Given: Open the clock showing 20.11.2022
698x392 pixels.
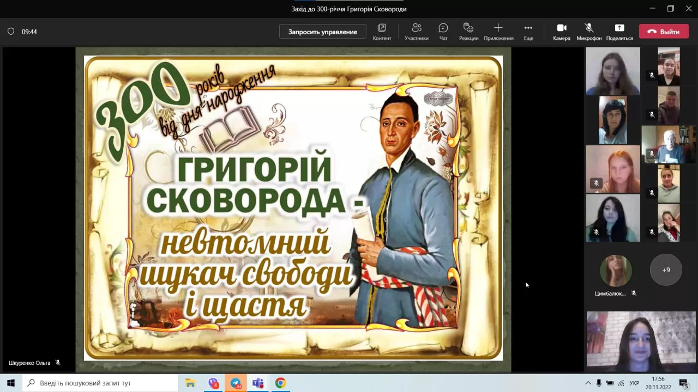Looking at the screenshot, I should 657,383.
